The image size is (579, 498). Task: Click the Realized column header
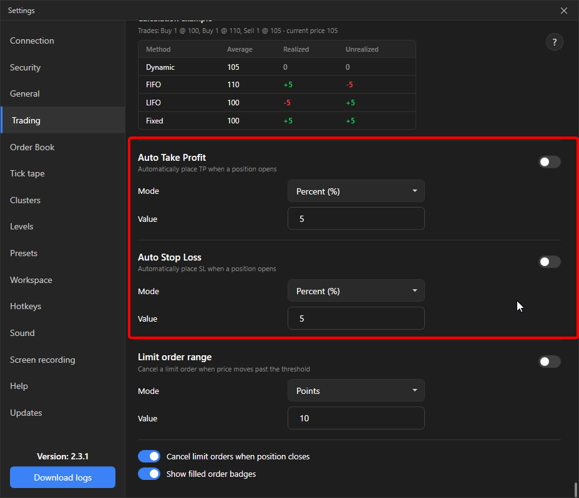(x=296, y=49)
